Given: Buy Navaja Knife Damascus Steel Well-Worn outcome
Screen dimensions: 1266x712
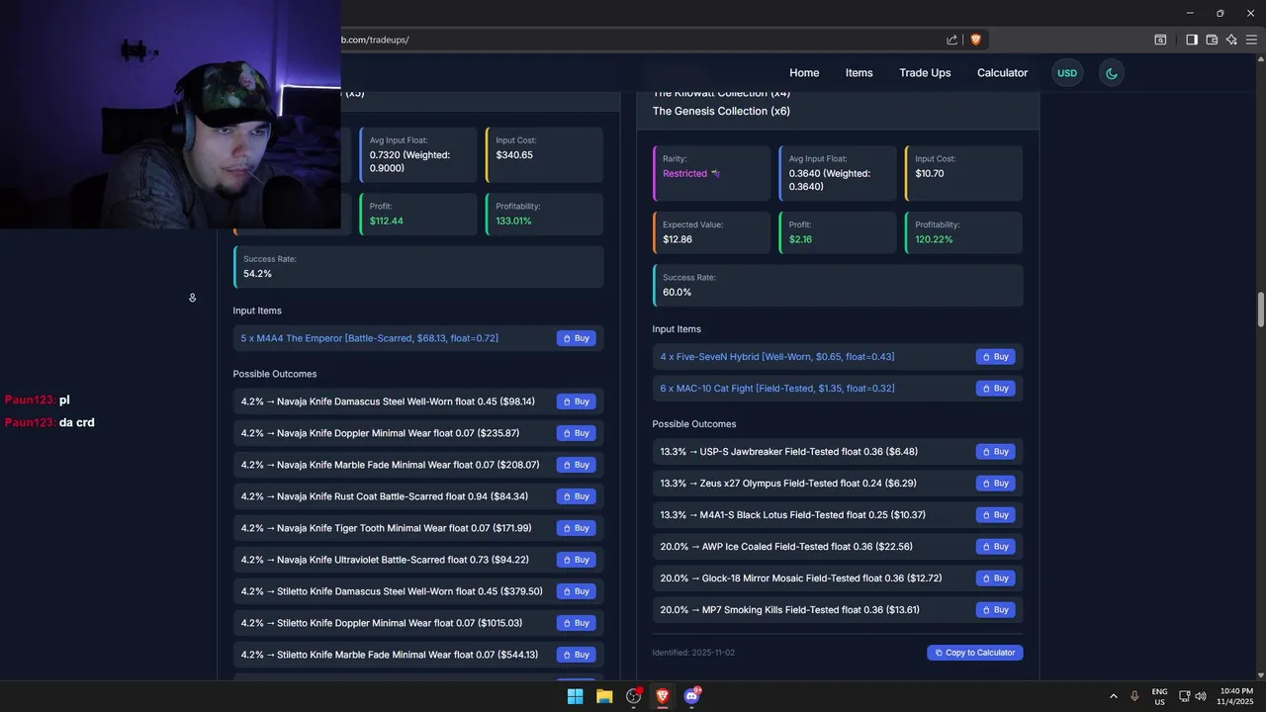Looking at the screenshot, I should pyautogui.click(x=577, y=401).
